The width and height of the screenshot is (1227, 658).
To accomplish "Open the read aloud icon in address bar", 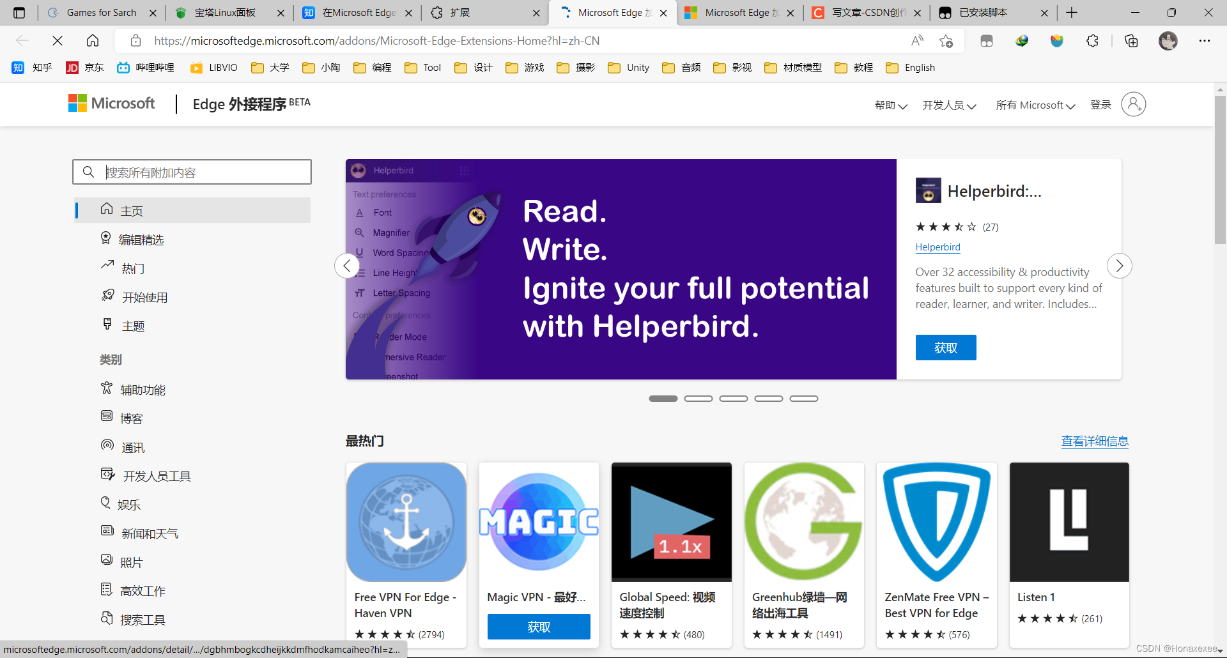I will tap(917, 41).
